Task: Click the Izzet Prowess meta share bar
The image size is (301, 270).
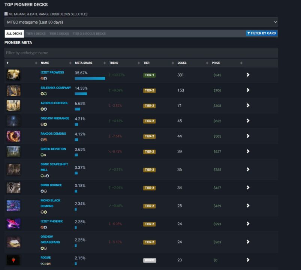Action: 90,78
